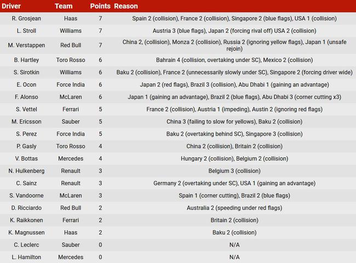The width and height of the screenshot is (356, 263).
Task: Click N. Hulkenberg's Belgium collision reason
Action: [x=234, y=171]
